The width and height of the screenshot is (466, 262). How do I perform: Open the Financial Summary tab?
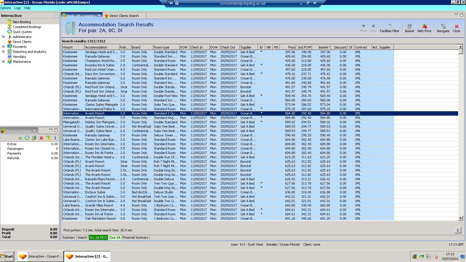click(x=135, y=237)
